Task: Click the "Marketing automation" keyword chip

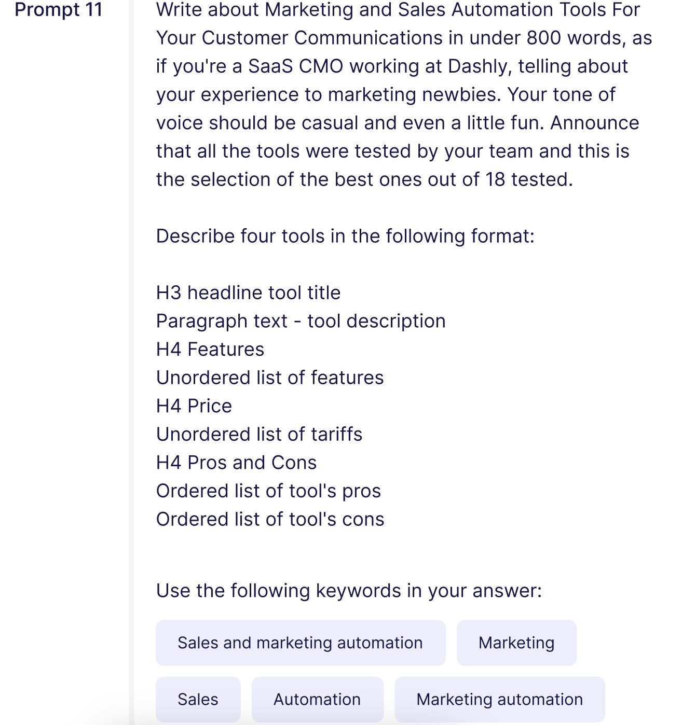Action: pos(499,700)
